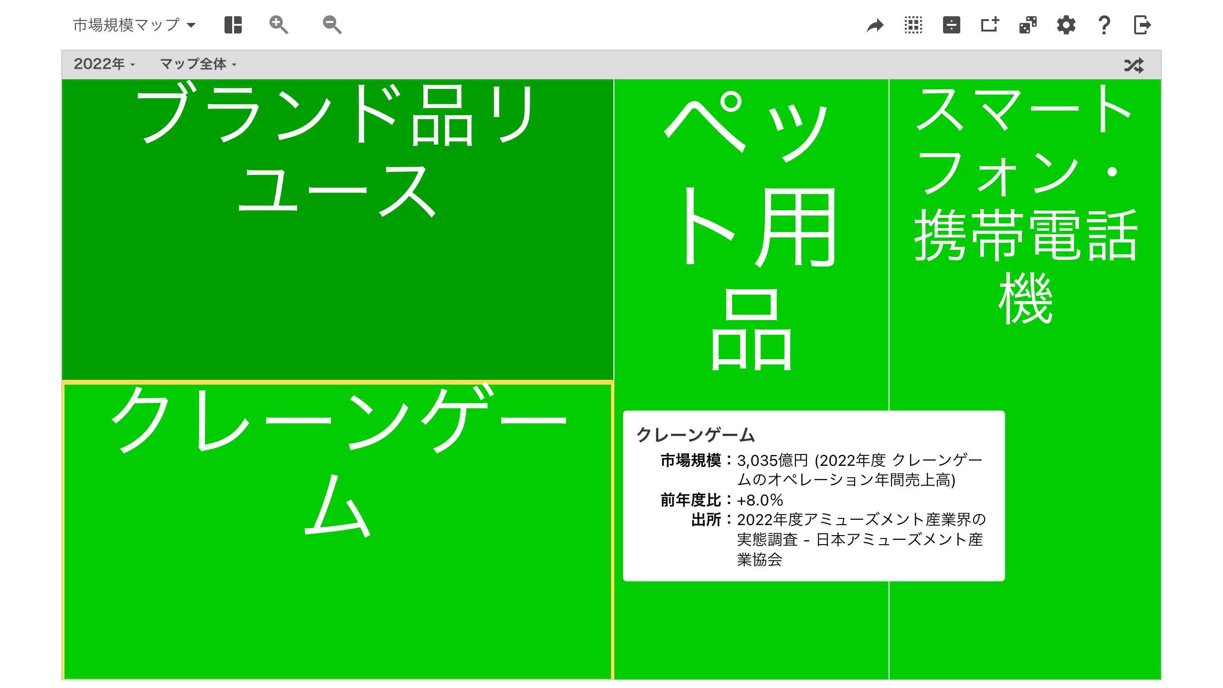Click the dotted grid icon
This screenshot has height=688, width=1223.
pos(913,25)
